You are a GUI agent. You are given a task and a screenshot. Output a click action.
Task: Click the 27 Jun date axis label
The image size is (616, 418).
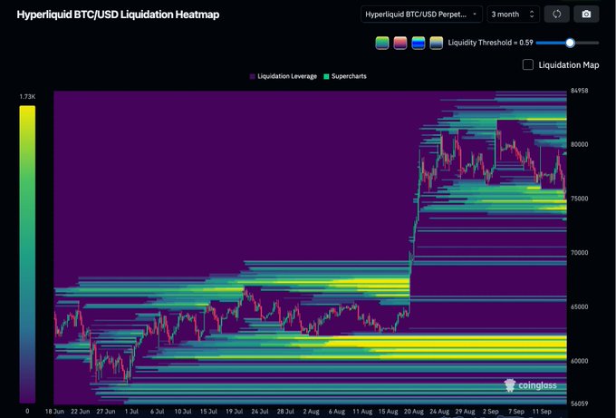pos(106,412)
